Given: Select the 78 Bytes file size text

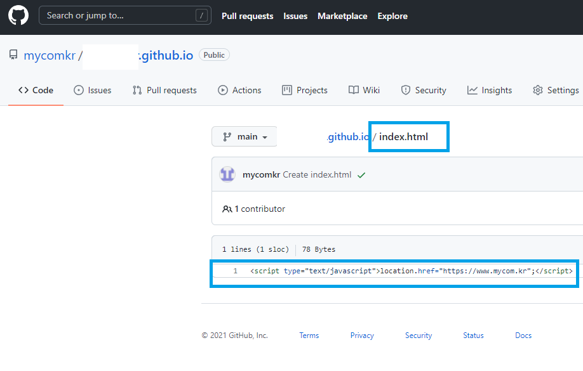Looking at the screenshot, I should (319, 249).
